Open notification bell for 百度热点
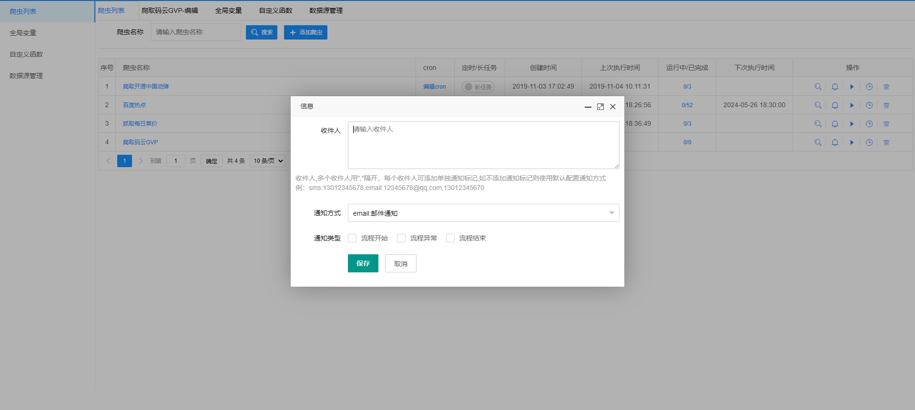 click(x=835, y=105)
